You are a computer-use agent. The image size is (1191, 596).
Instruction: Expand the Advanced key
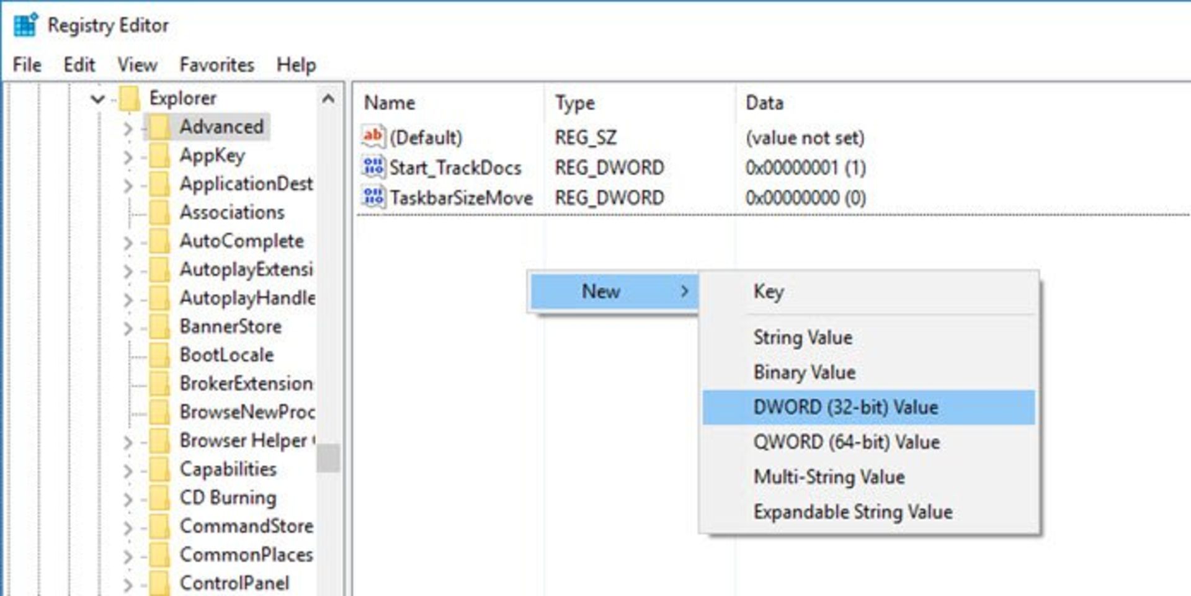[x=128, y=128]
